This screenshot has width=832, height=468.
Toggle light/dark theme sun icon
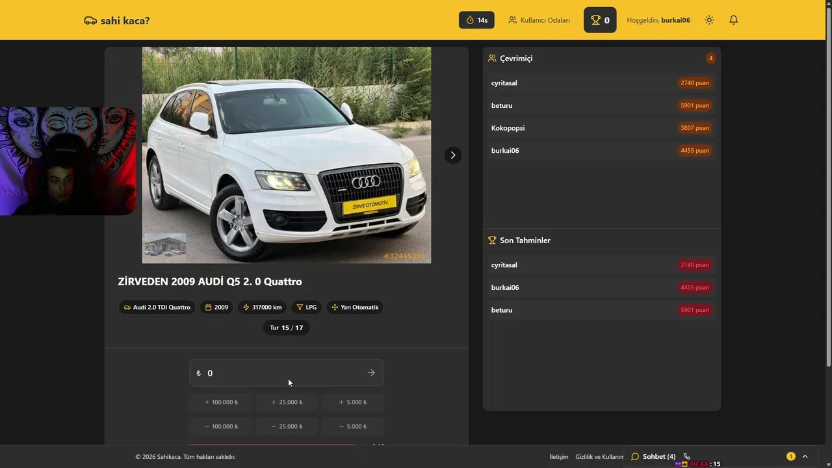click(709, 20)
